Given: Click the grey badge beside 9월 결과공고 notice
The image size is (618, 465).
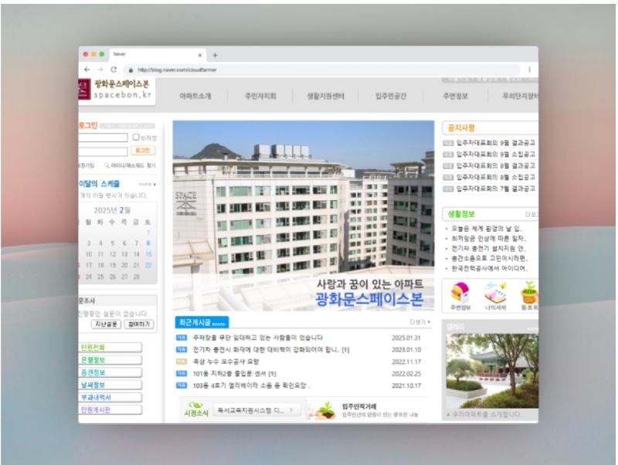Looking at the screenshot, I should (x=448, y=143).
